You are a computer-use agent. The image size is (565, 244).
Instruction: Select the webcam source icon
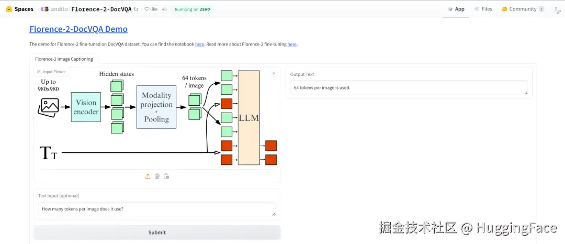coord(157,176)
